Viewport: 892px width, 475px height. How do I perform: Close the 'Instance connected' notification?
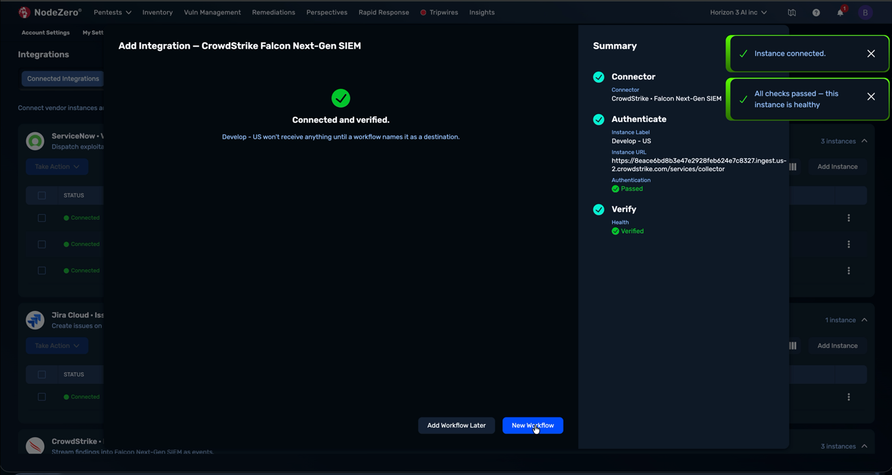[871, 54]
